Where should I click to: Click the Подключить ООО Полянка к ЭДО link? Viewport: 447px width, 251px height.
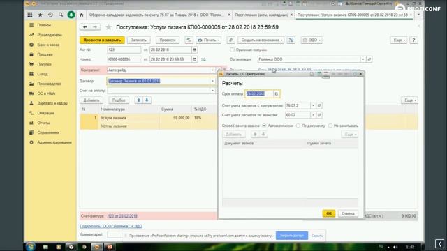point(111,226)
